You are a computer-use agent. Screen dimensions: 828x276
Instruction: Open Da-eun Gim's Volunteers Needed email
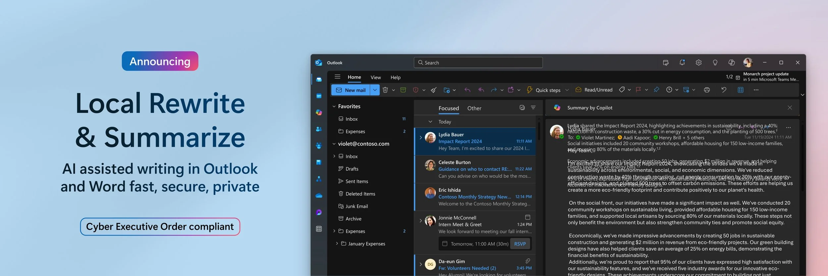[475, 266]
